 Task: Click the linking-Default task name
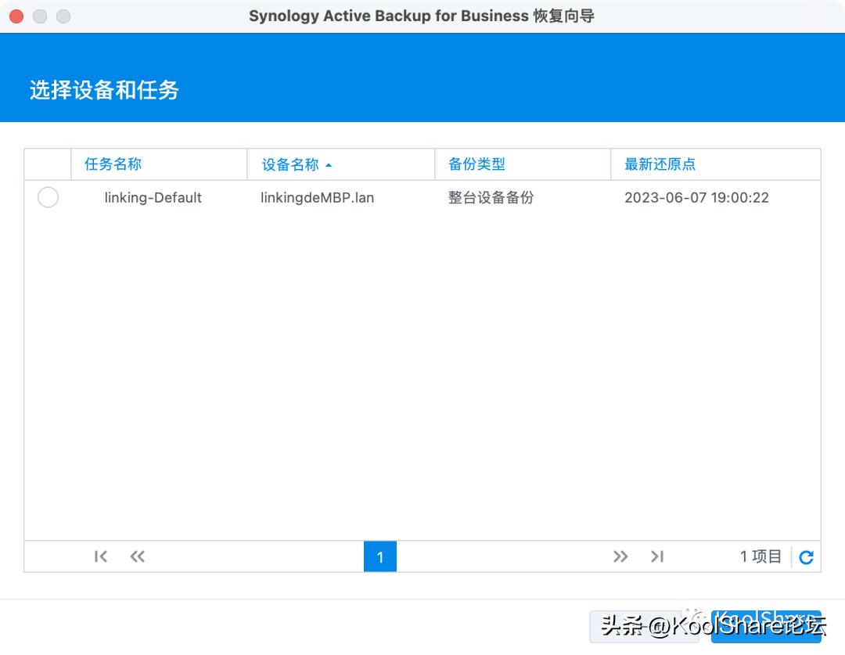click(153, 197)
